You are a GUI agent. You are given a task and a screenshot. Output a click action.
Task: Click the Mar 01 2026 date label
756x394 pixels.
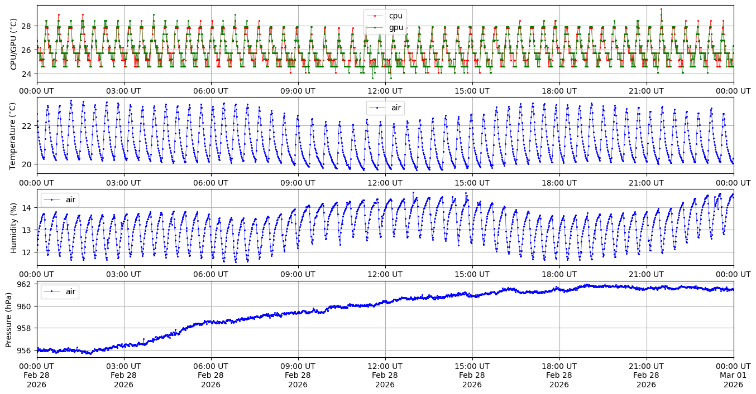click(733, 375)
